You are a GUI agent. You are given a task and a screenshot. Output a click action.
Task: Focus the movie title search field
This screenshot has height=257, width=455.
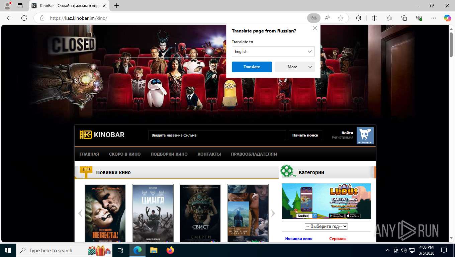(x=217, y=135)
